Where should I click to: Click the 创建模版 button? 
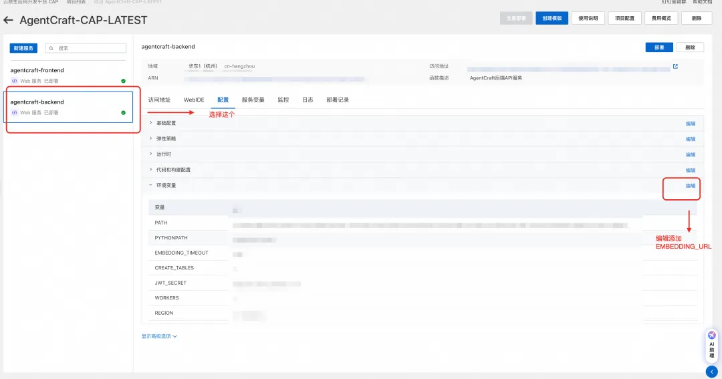552,18
